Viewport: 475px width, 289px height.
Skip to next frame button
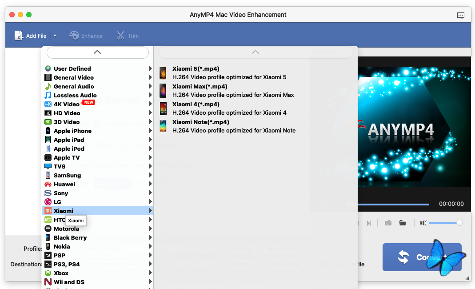click(x=369, y=223)
